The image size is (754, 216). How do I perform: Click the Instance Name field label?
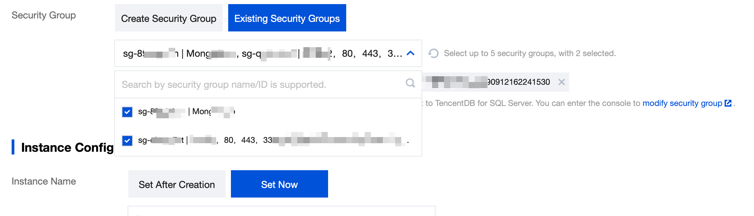(44, 181)
